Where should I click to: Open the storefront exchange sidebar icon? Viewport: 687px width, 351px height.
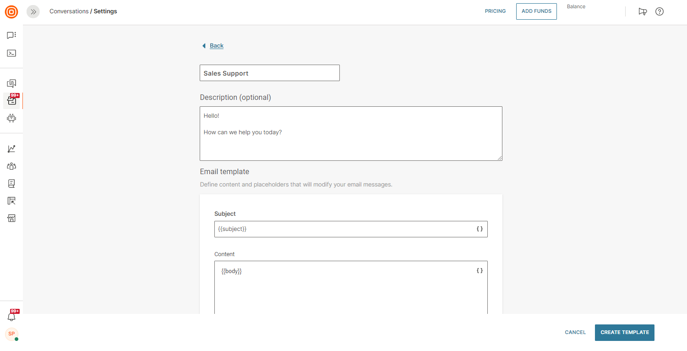(x=11, y=218)
